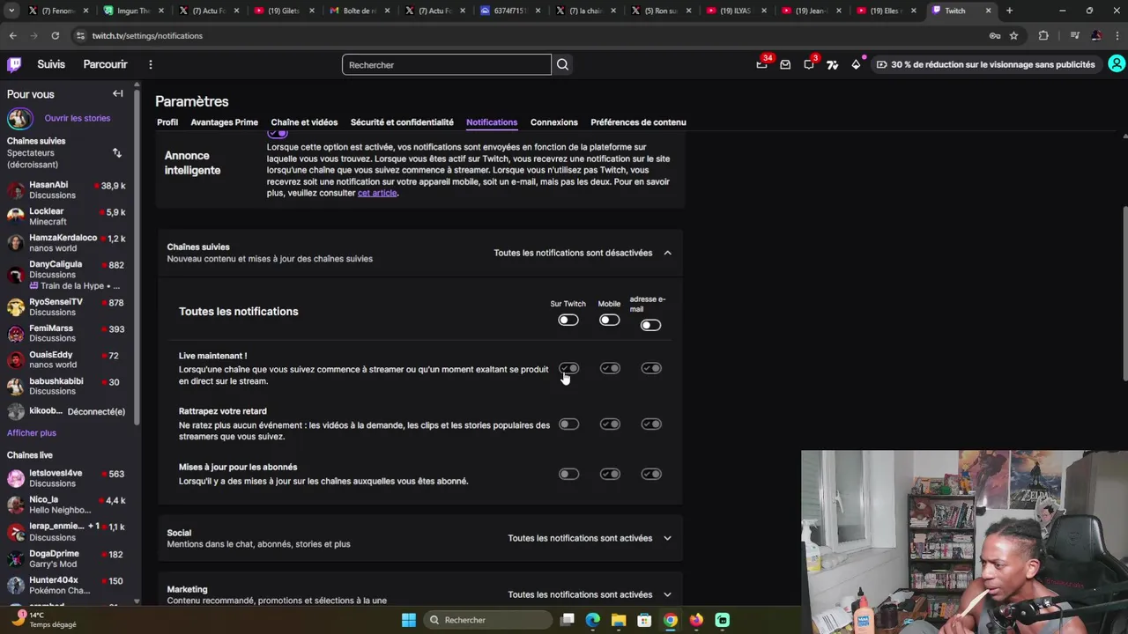Click the search magnifier button
The height and width of the screenshot is (634, 1128).
click(x=562, y=64)
